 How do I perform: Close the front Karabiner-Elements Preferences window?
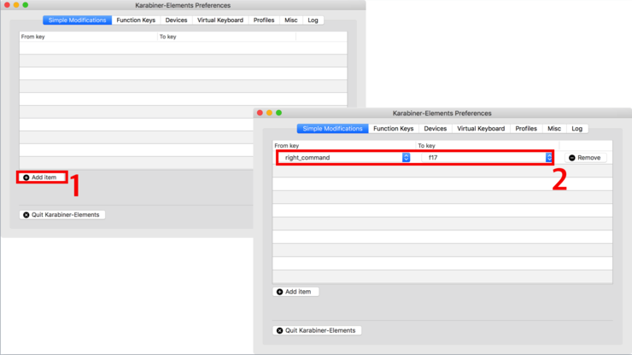click(260, 113)
